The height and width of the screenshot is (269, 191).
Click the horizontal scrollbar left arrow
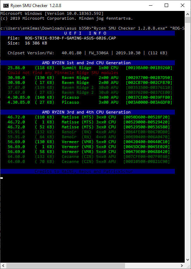point(3,265)
